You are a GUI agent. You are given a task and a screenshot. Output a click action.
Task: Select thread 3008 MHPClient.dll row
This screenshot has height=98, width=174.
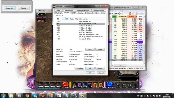80,28
